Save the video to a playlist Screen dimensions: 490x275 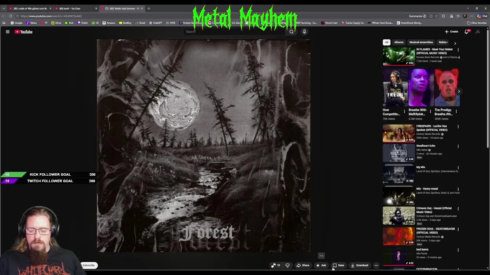(x=338, y=265)
